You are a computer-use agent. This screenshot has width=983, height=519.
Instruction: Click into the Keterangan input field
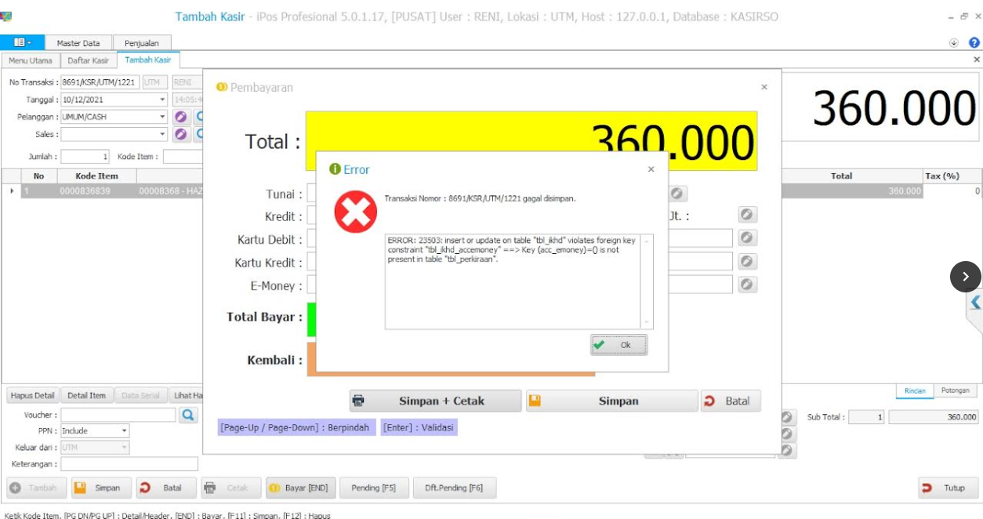[129, 464]
